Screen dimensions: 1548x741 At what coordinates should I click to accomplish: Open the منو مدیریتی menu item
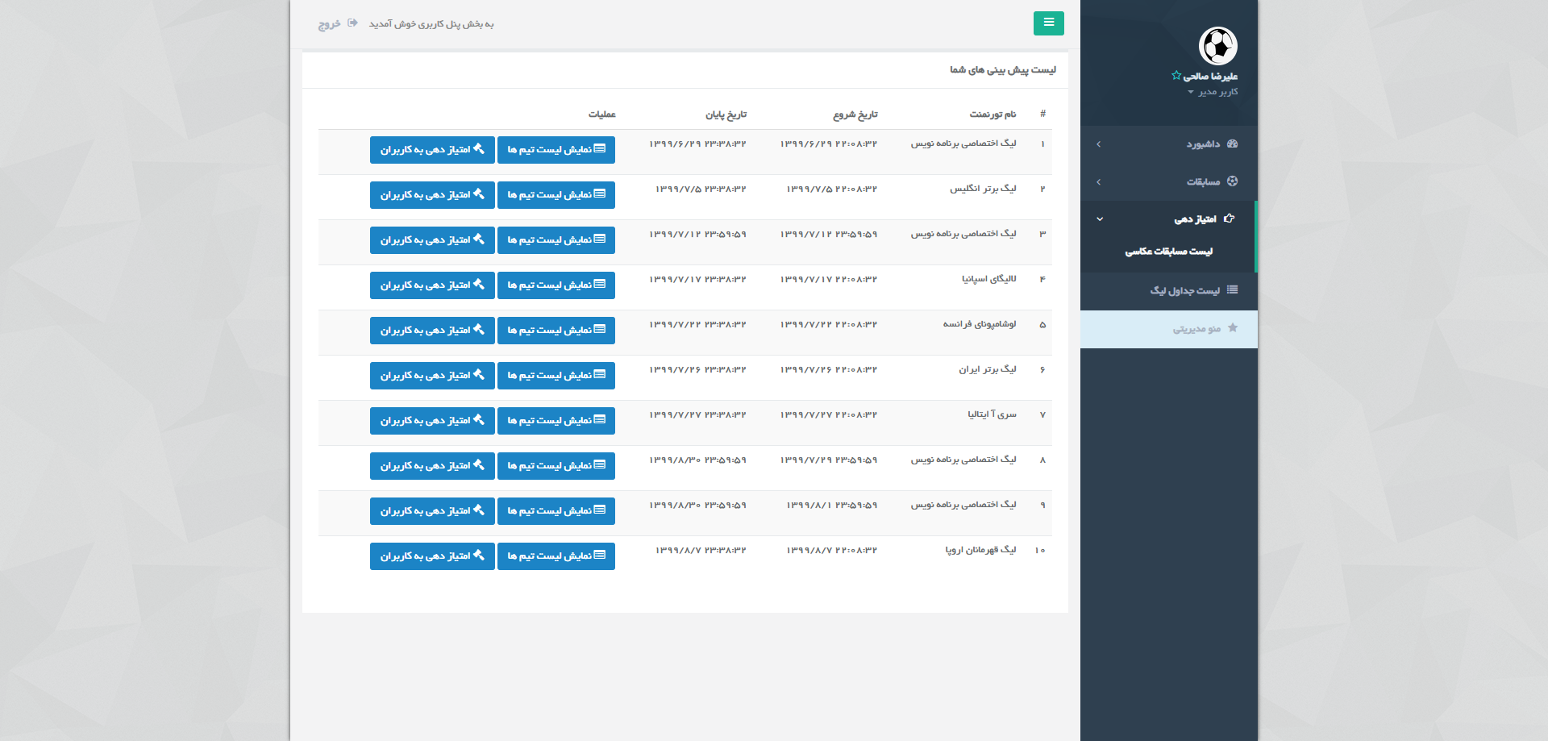[1196, 329]
